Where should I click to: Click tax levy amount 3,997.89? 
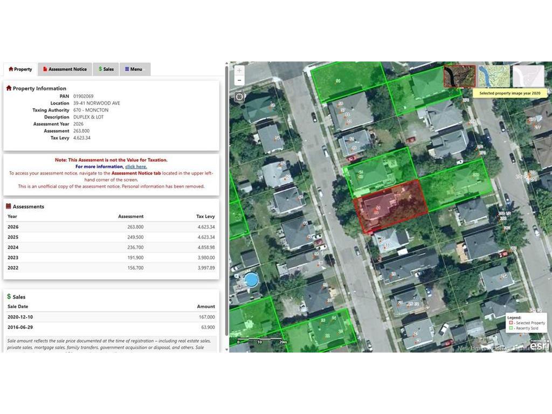[206, 268]
